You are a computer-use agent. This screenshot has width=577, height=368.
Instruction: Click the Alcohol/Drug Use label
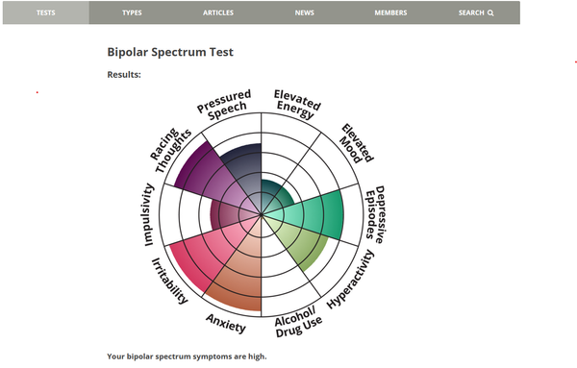[x=298, y=322]
